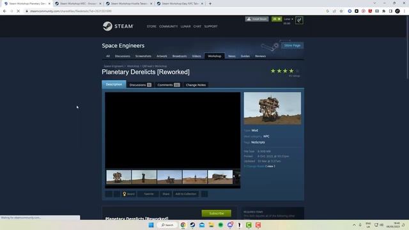This screenshot has width=409, height=230.
Task: Click the NoScripts tag link
Action: [x=258, y=142]
